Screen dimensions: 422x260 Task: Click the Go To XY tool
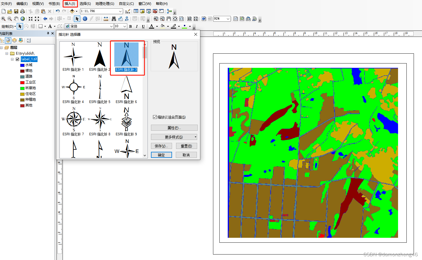tap(127, 19)
